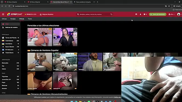
Task: Open the Windows Start button on the taskbar
Action: click(x=72, y=101)
